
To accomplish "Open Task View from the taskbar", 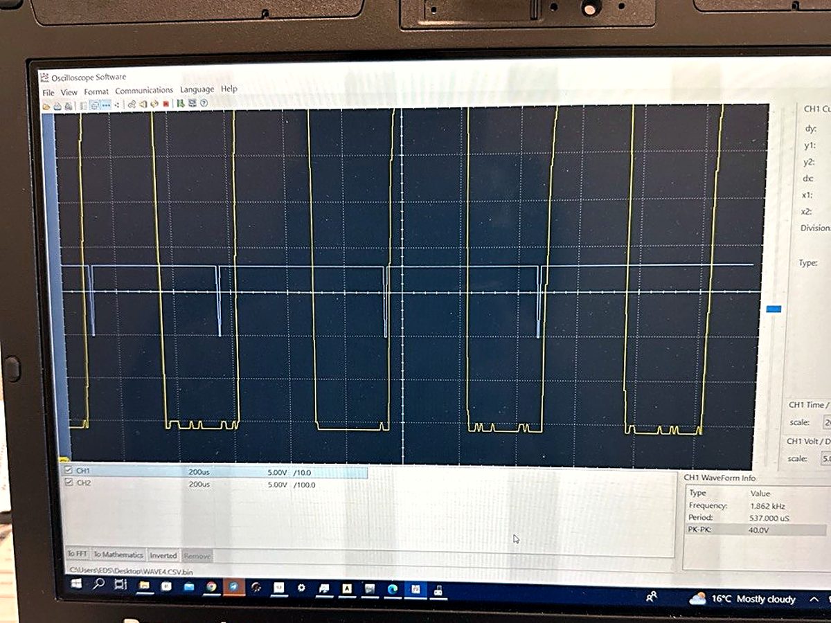I will 120,585.
